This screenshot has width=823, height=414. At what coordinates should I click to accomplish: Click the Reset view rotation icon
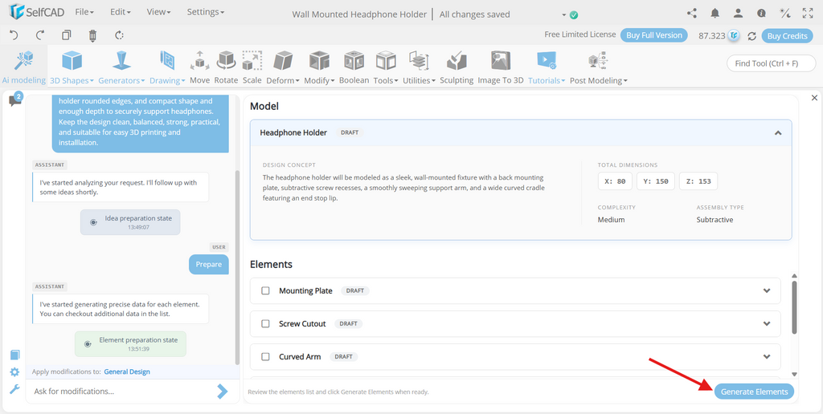119,35
